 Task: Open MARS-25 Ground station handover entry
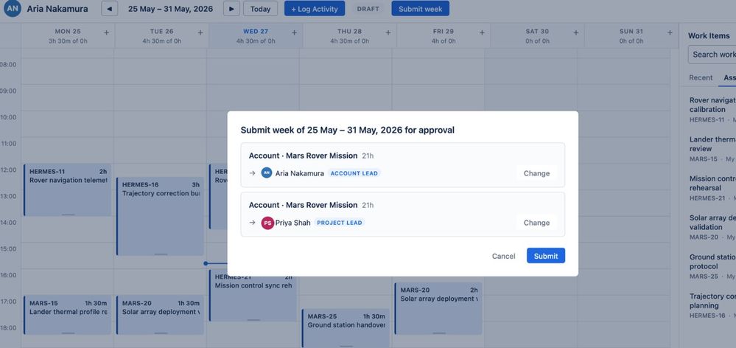[x=346, y=328]
